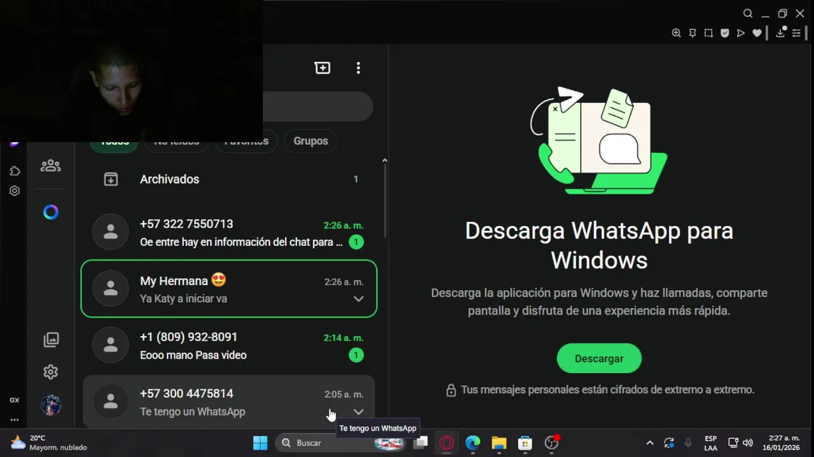Screen dimensions: 814x457
Task: Click the Descargar button
Action: tap(599, 359)
